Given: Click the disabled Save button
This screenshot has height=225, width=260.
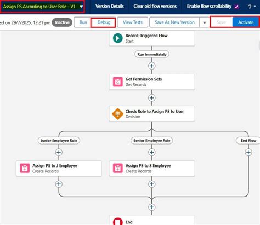Looking at the screenshot, I should pos(221,22).
